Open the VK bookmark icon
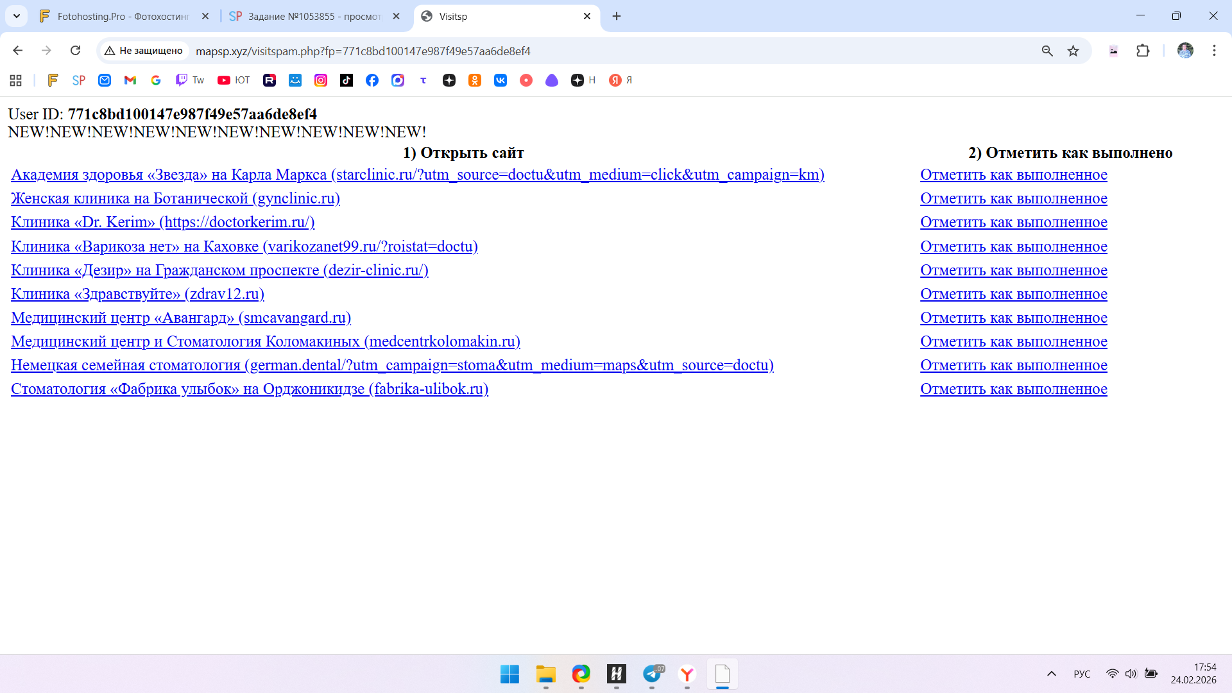The height and width of the screenshot is (693, 1232). point(501,80)
